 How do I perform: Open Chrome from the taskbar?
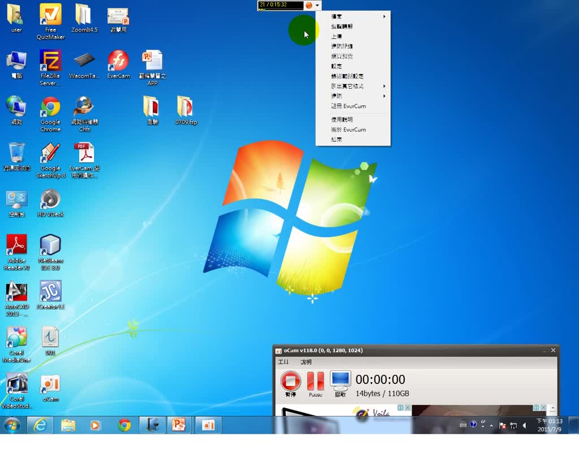[x=124, y=425]
